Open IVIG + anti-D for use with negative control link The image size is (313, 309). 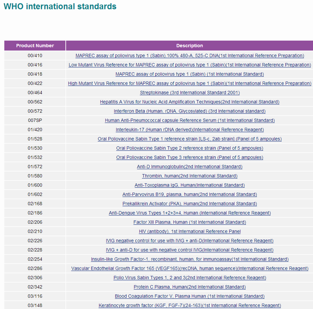tap(190, 250)
